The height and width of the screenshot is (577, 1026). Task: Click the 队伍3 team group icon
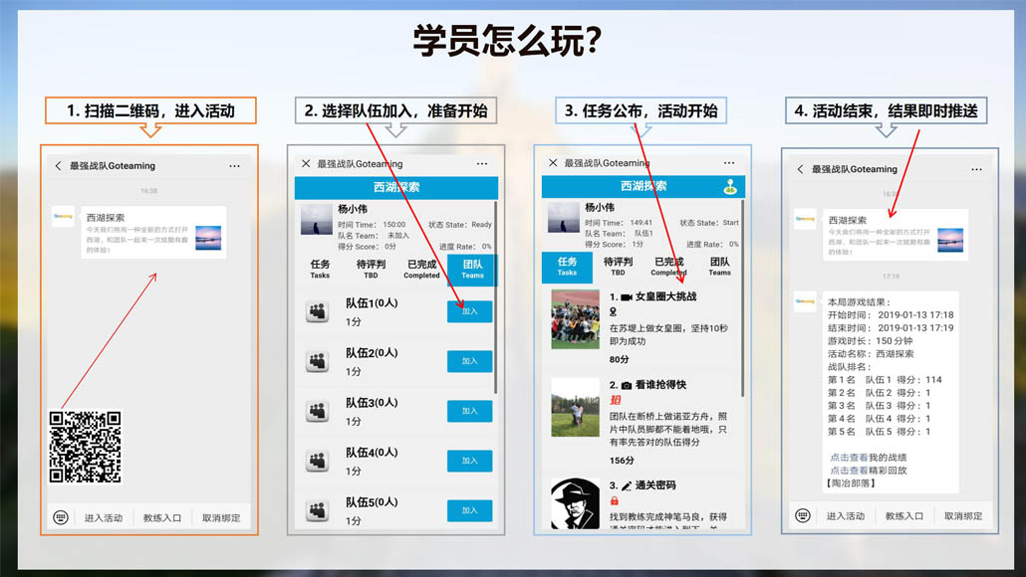(x=318, y=411)
